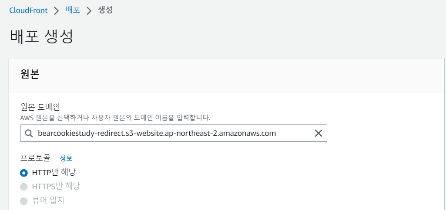Select the 뷰어 일치 radio button
Image resolution: width=446 pixels, height=210 pixels.
pyautogui.click(x=24, y=200)
